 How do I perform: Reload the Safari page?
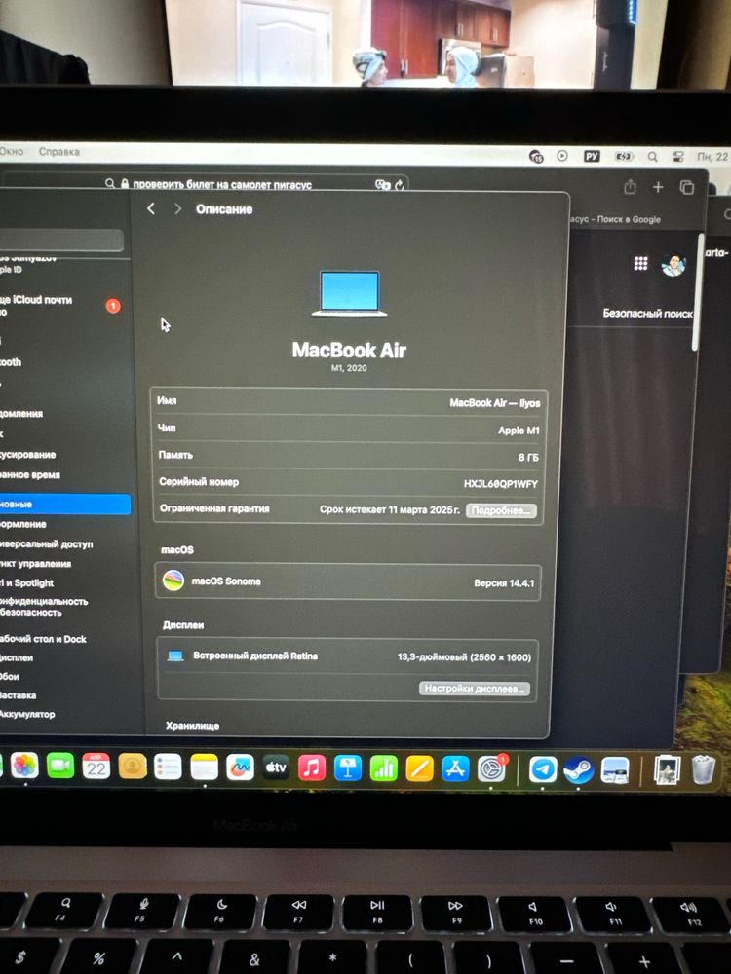(399, 184)
